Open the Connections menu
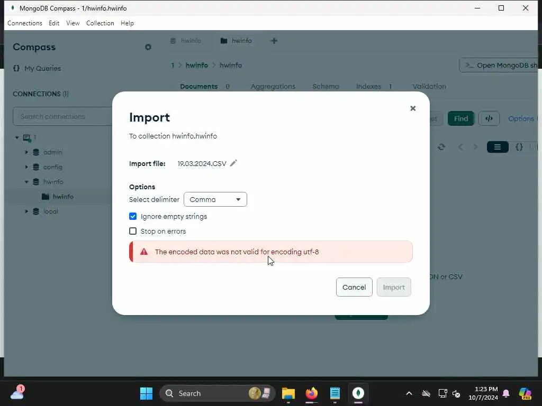 (25, 23)
